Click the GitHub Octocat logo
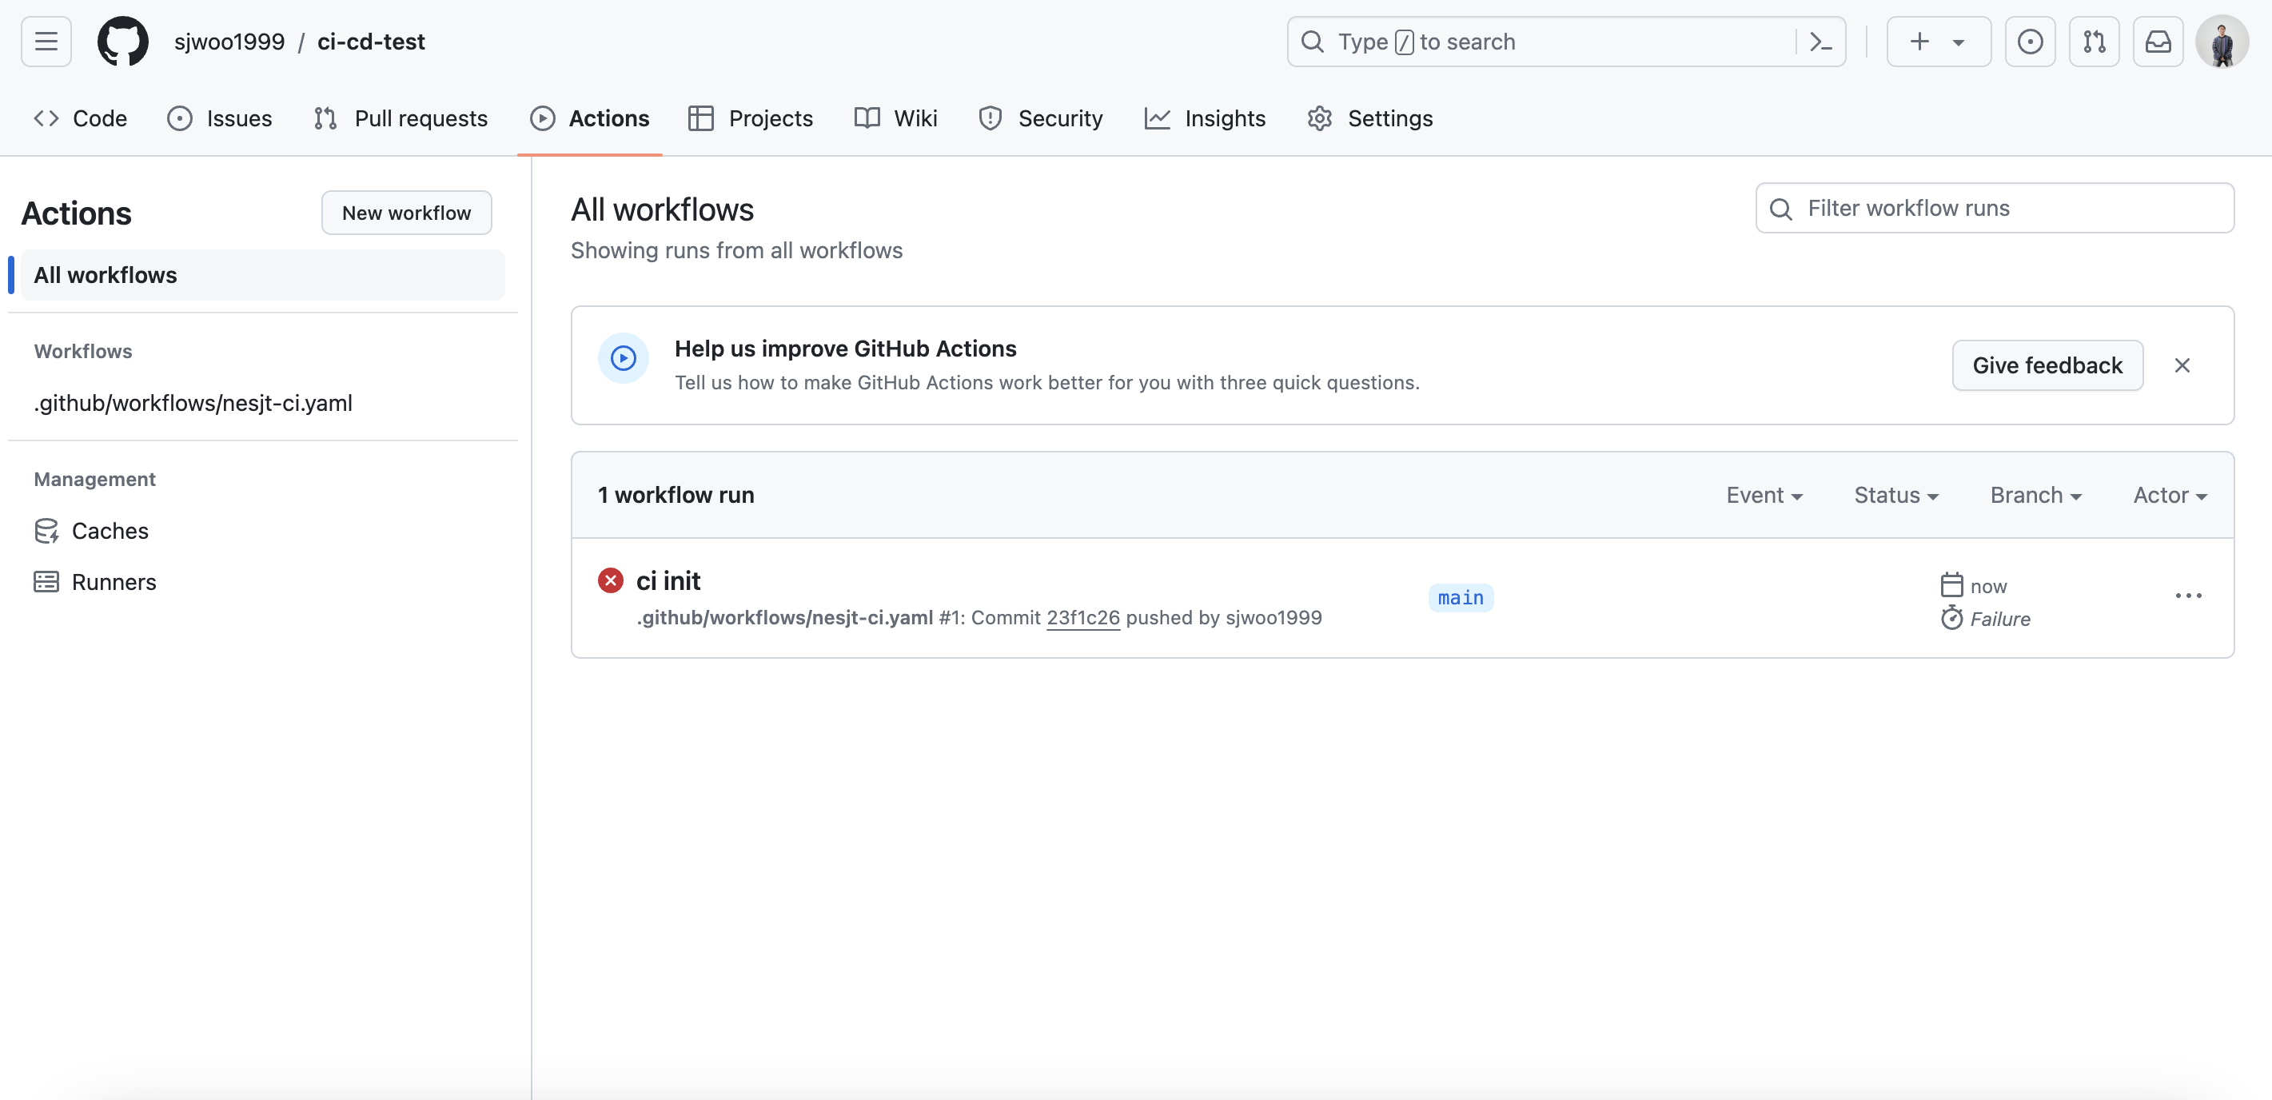Viewport: 2272px width, 1100px height. pyautogui.click(x=122, y=42)
